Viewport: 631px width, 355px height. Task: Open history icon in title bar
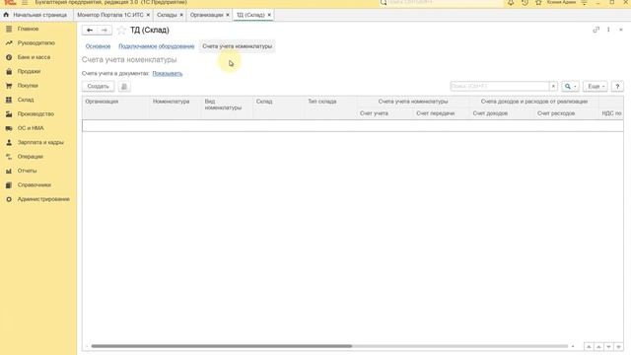pos(525,2)
